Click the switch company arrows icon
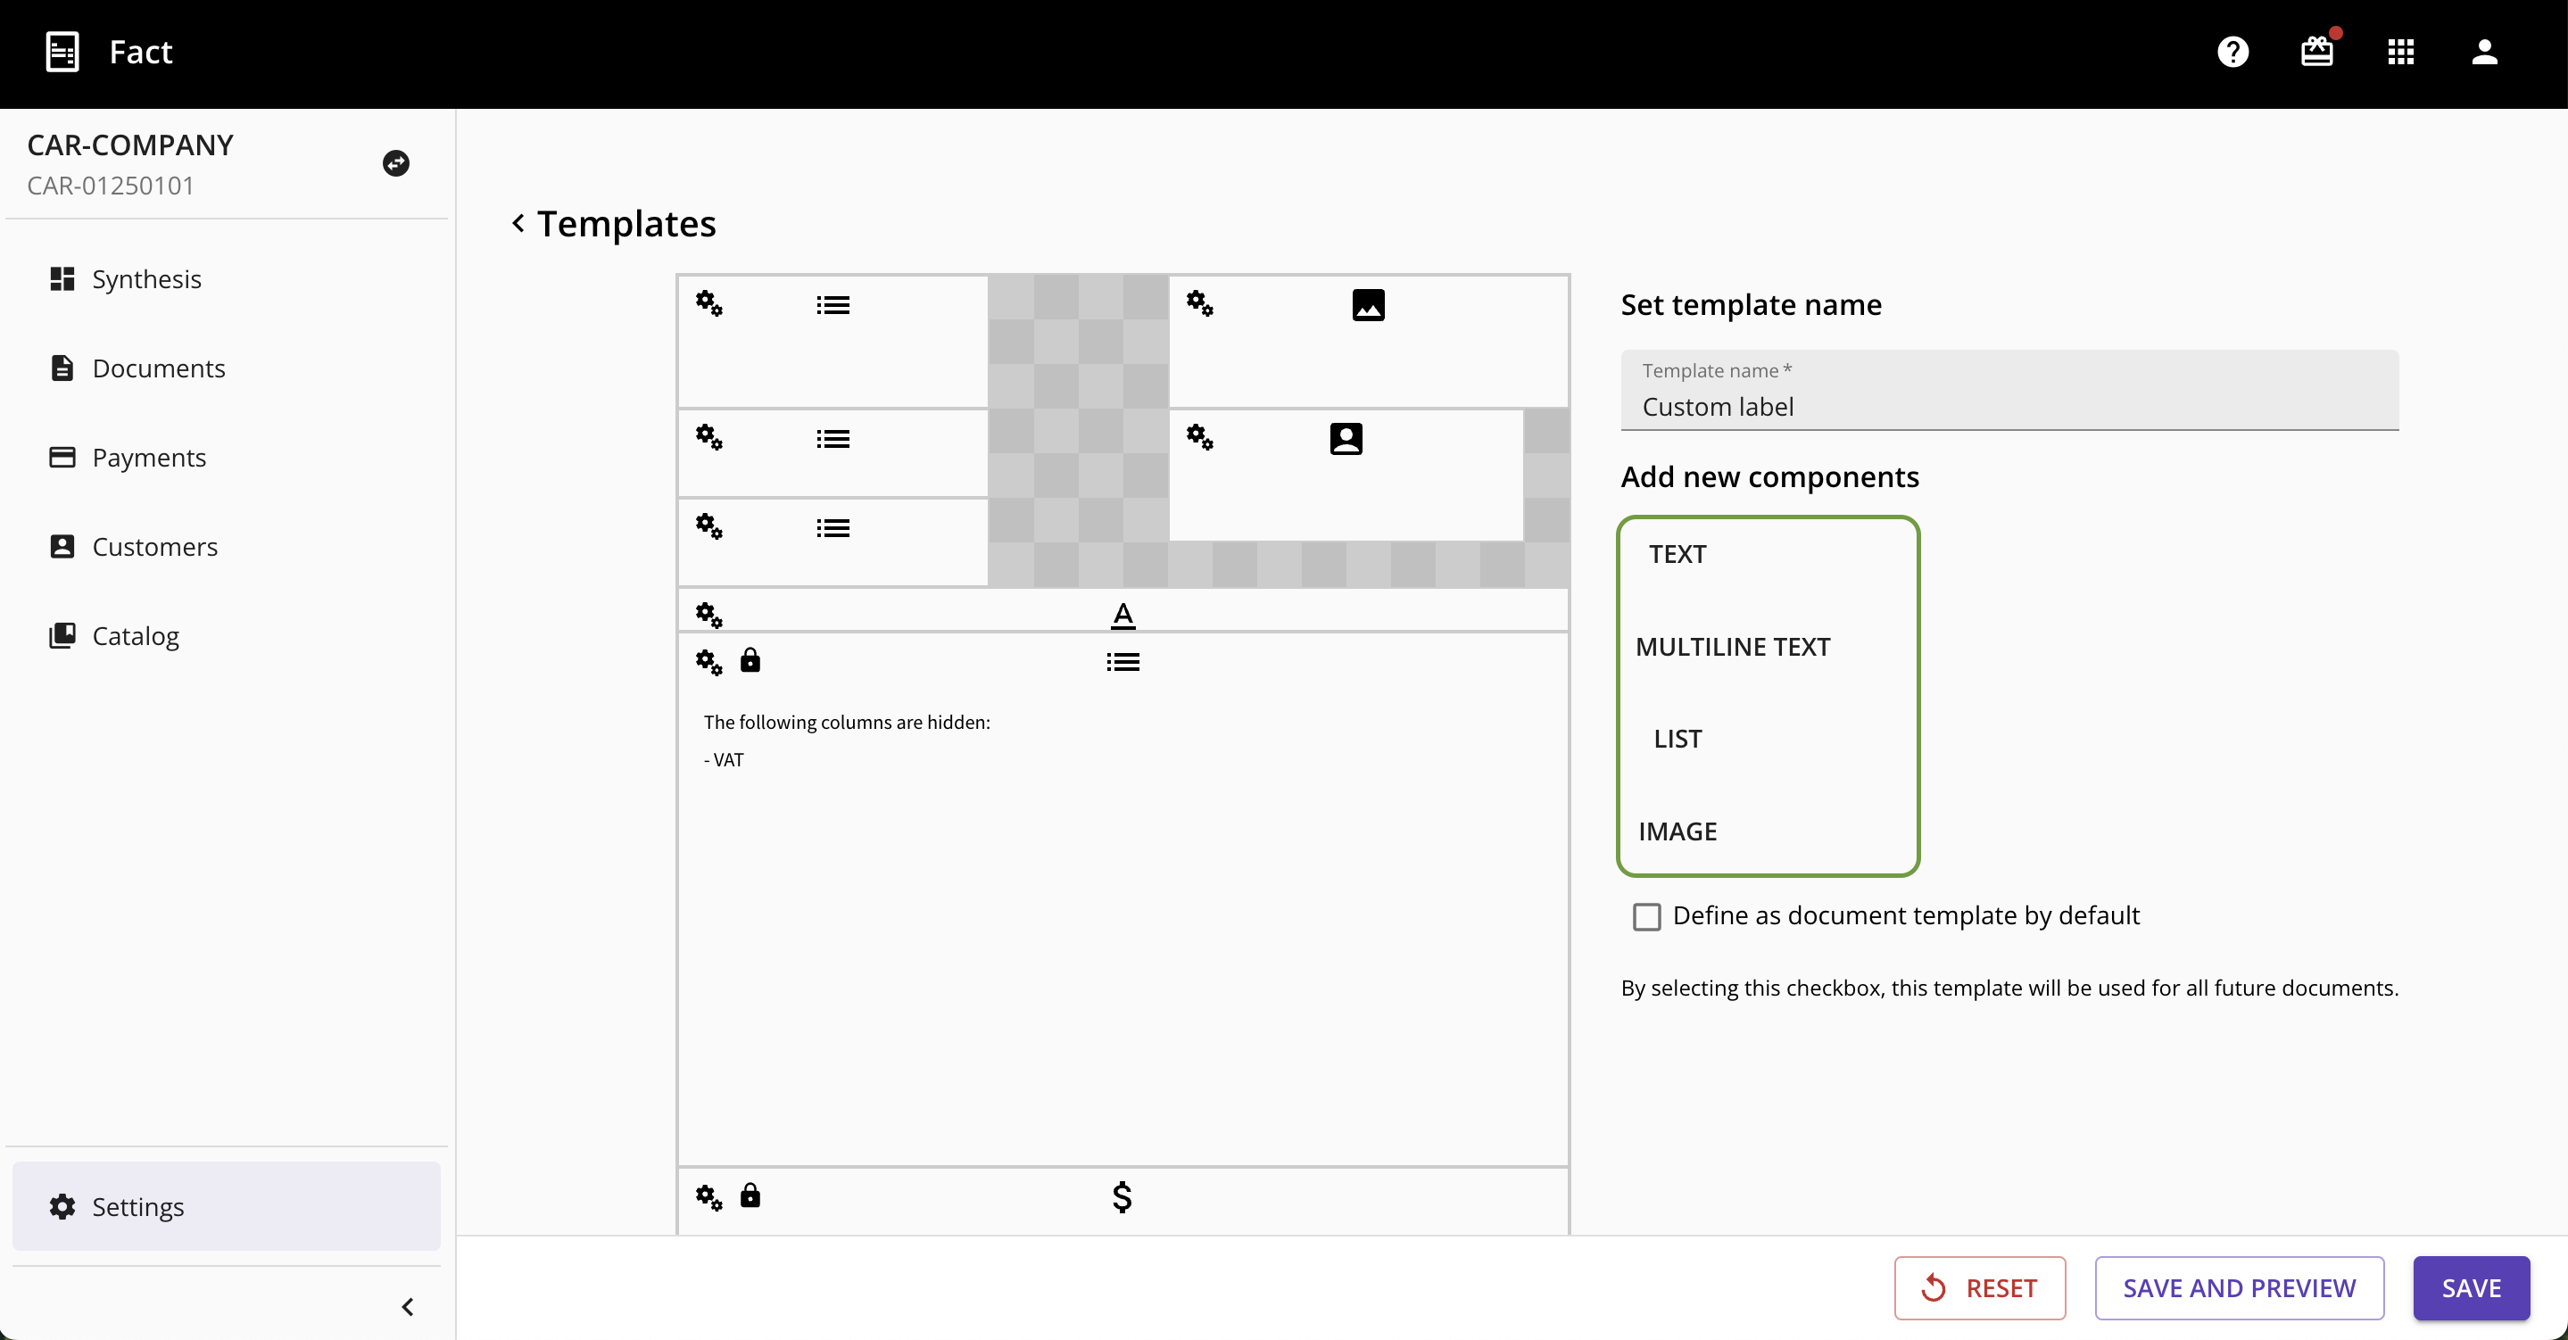Image resolution: width=2568 pixels, height=1340 pixels. [x=396, y=163]
